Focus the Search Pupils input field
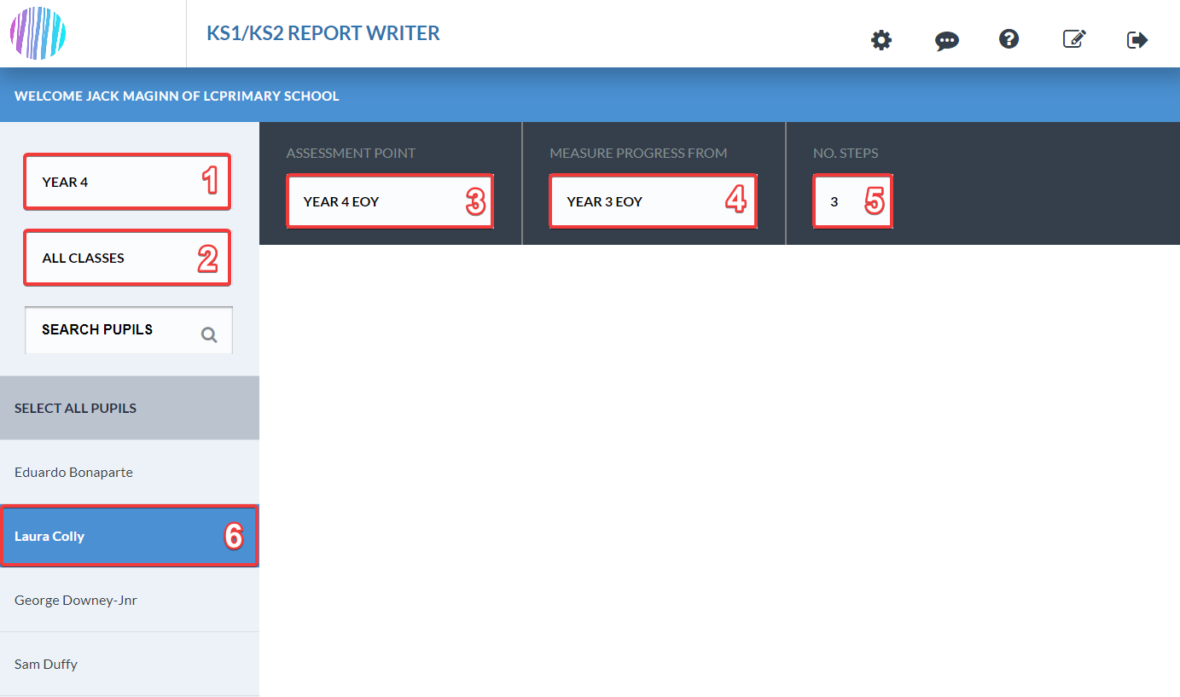This screenshot has height=697, width=1180. (129, 330)
